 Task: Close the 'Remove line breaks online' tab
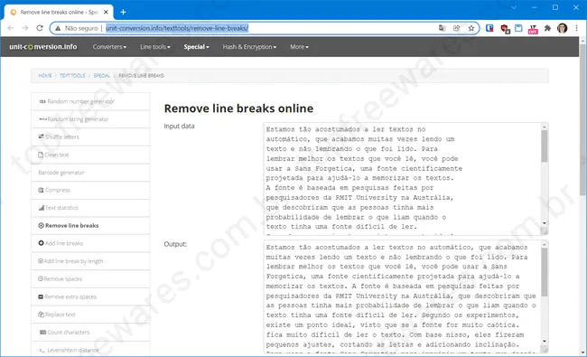(x=106, y=12)
